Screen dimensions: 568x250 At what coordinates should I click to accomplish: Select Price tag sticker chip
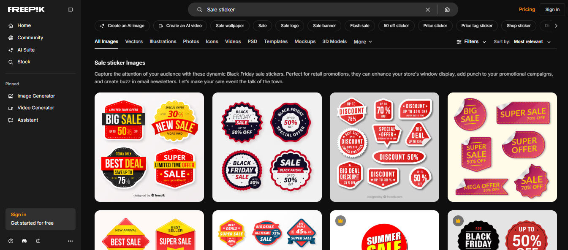477,26
